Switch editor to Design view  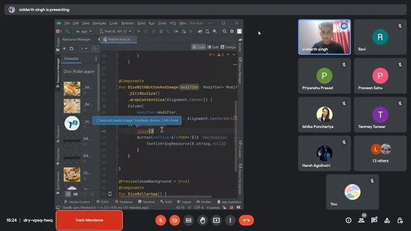coord(229,47)
